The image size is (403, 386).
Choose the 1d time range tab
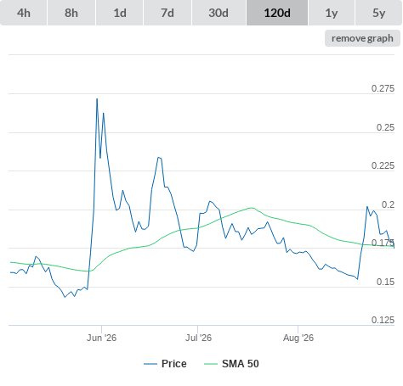pyautogui.click(x=120, y=13)
